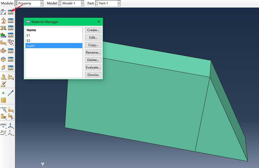This screenshot has height=168, width=259.
Task: Click the Create Datum Point XYZ icon
Action: point(3,125)
